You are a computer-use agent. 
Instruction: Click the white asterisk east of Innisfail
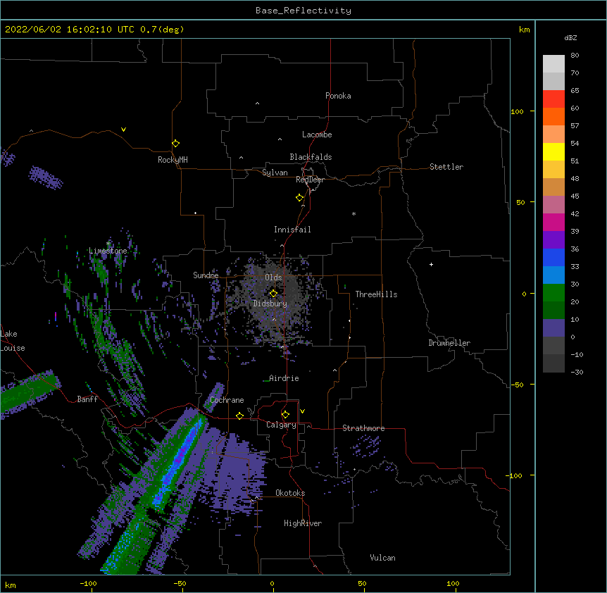point(353,213)
